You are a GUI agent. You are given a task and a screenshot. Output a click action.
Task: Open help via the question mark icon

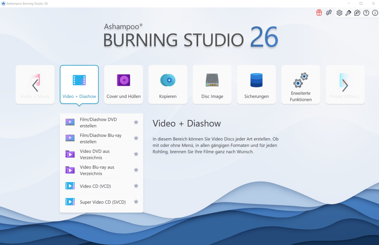[365, 12]
